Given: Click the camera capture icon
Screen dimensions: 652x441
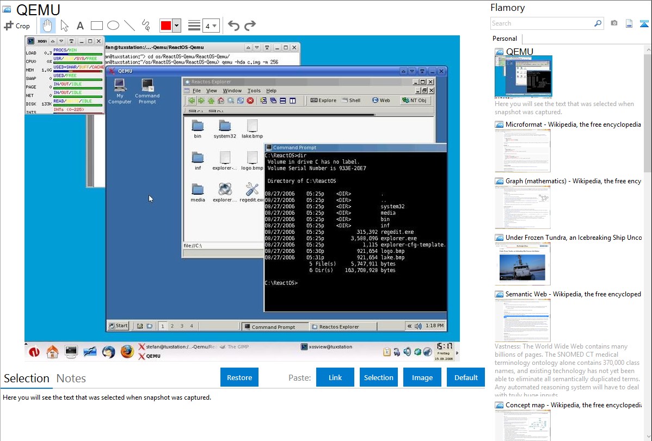Looking at the screenshot, I should (614, 23).
